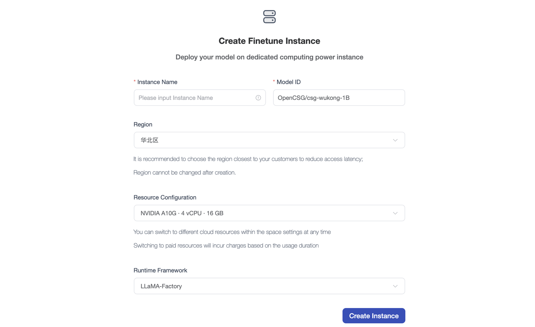
Task: Click the Model ID field with OpenCSG/csg-wukong-1B
Action: click(x=339, y=98)
